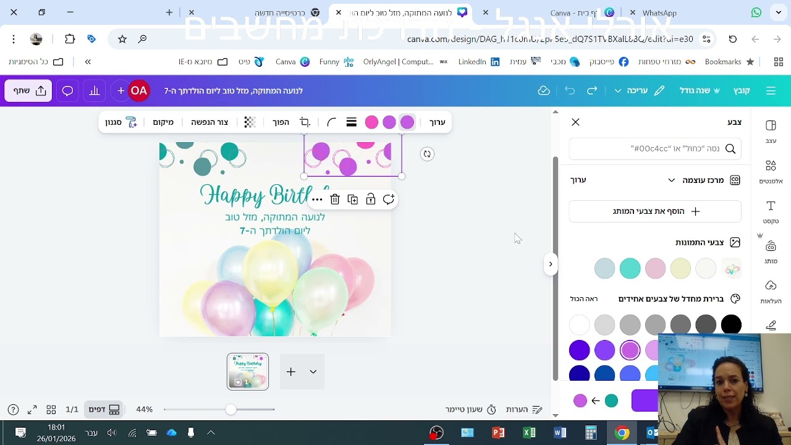This screenshot has height=445, width=791.
Task: Select the pink color circle in toolbar
Action: point(371,122)
